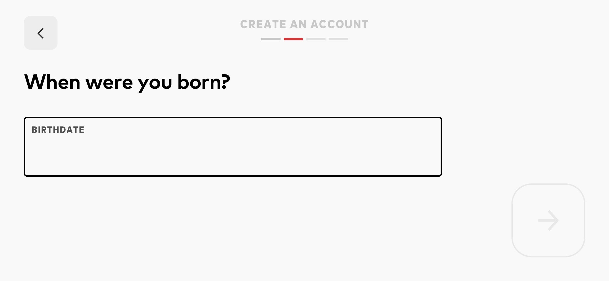Image resolution: width=609 pixels, height=281 pixels.
Task: Hit the gray back button box
Action: 41,33
